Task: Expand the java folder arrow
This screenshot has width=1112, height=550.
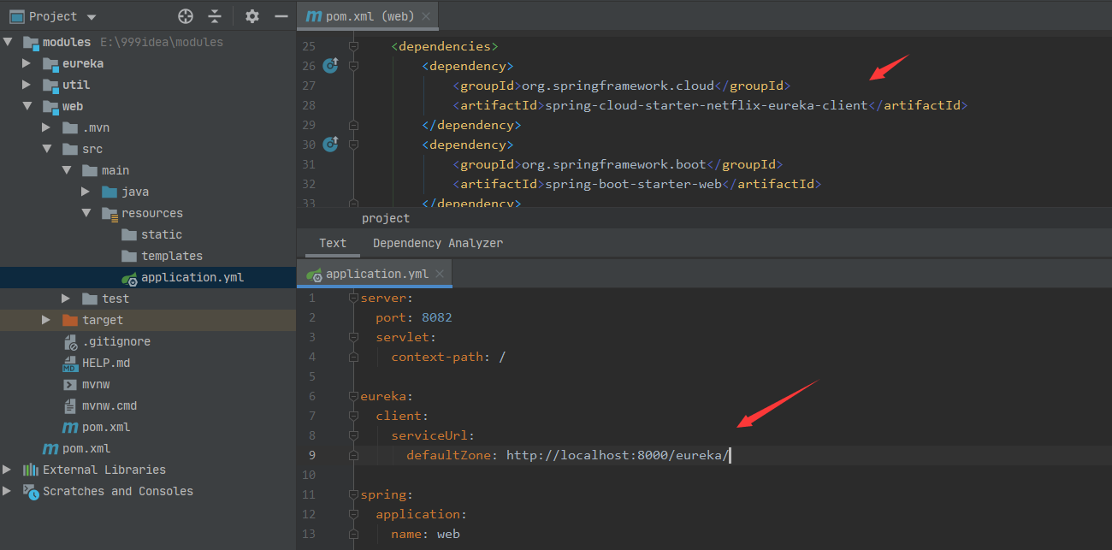Action: (x=86, y=192)
